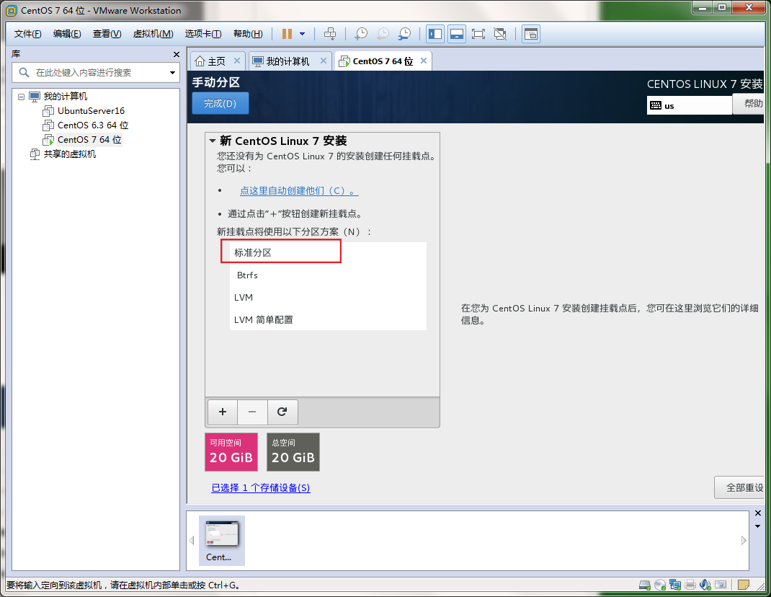Screen dimensions: 771x597
Task: Collapse the 我的计算机 tree node
Action: coord(21,97)
